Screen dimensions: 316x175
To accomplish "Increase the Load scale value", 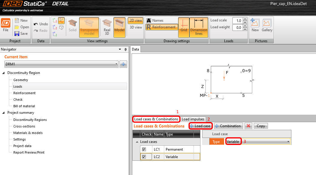I will click(245, 19).
